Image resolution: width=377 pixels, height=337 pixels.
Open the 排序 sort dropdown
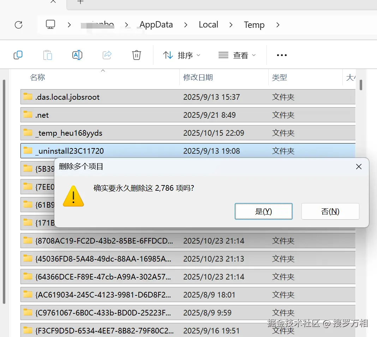pyautogui.click(x=181, y=55)
